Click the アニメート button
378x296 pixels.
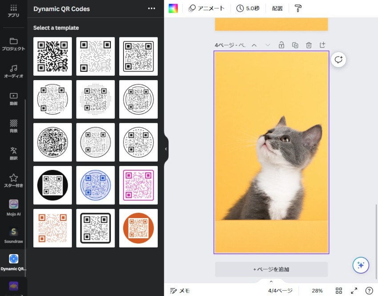pos(206,8)
